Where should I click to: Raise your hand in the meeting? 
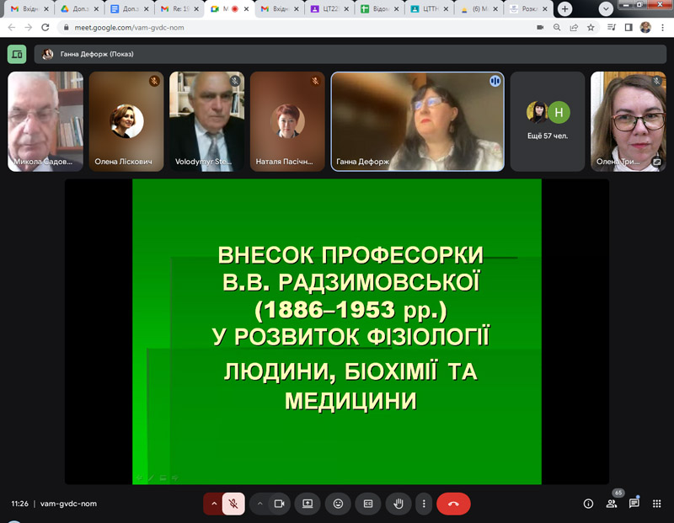399,504
